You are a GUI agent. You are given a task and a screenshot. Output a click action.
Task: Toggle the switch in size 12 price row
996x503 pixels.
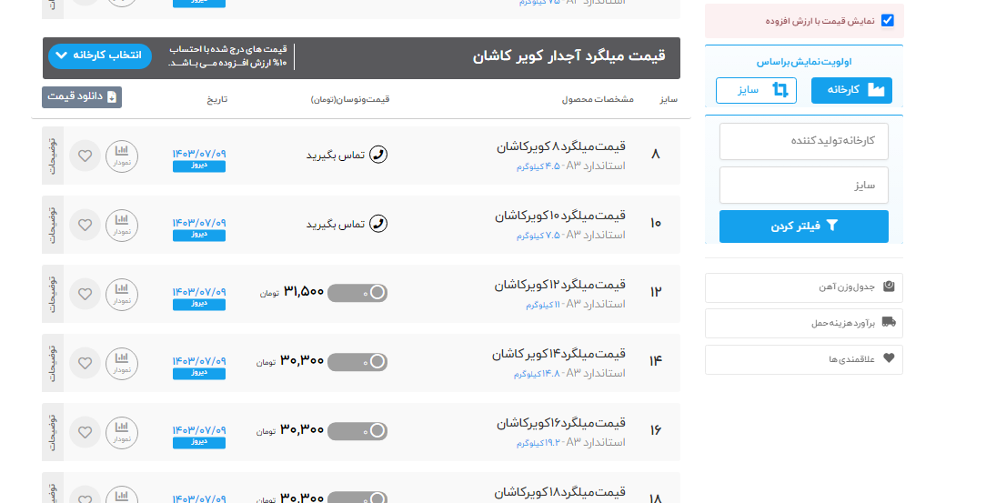pyautogui.click(x=357, y=293)
